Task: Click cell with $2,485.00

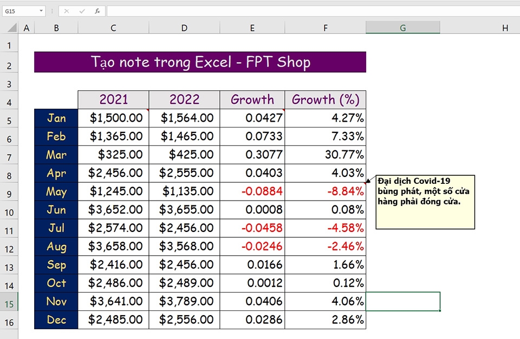Action: click(113, 320)
